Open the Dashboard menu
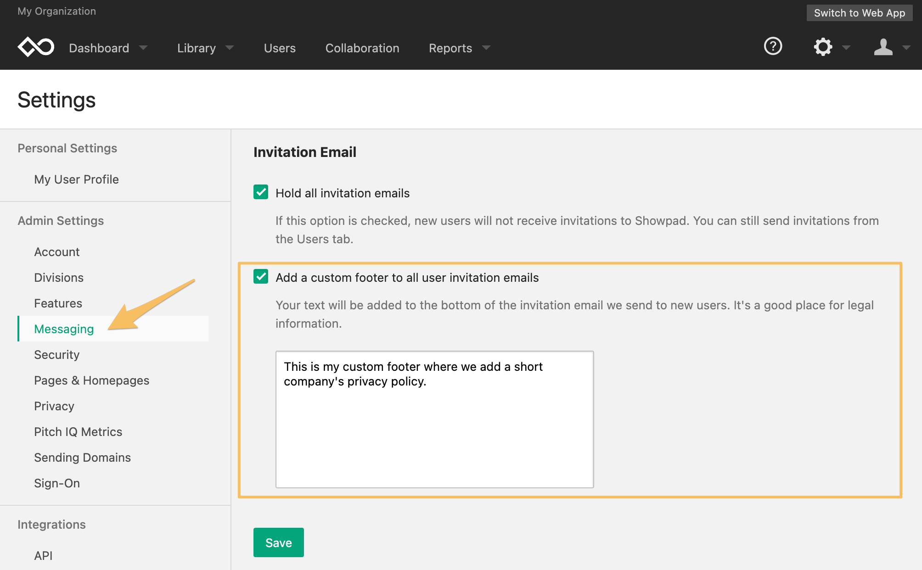922x570 pixels. 99,48
